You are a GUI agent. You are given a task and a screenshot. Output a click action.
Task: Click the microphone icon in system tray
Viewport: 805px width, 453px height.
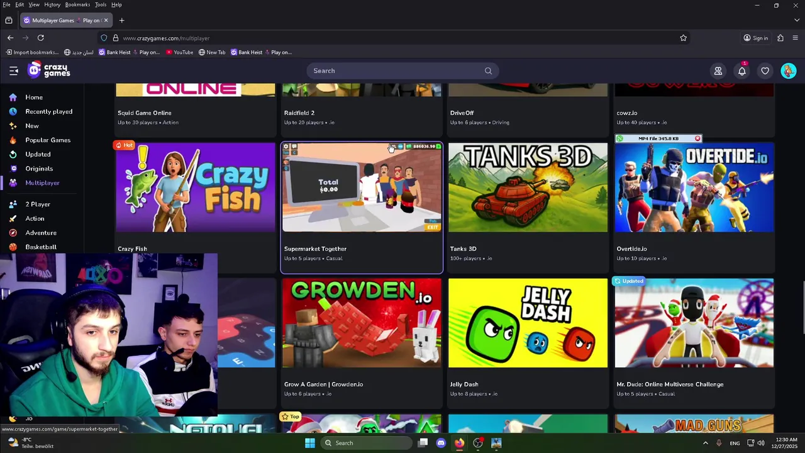tap(719, 443)
